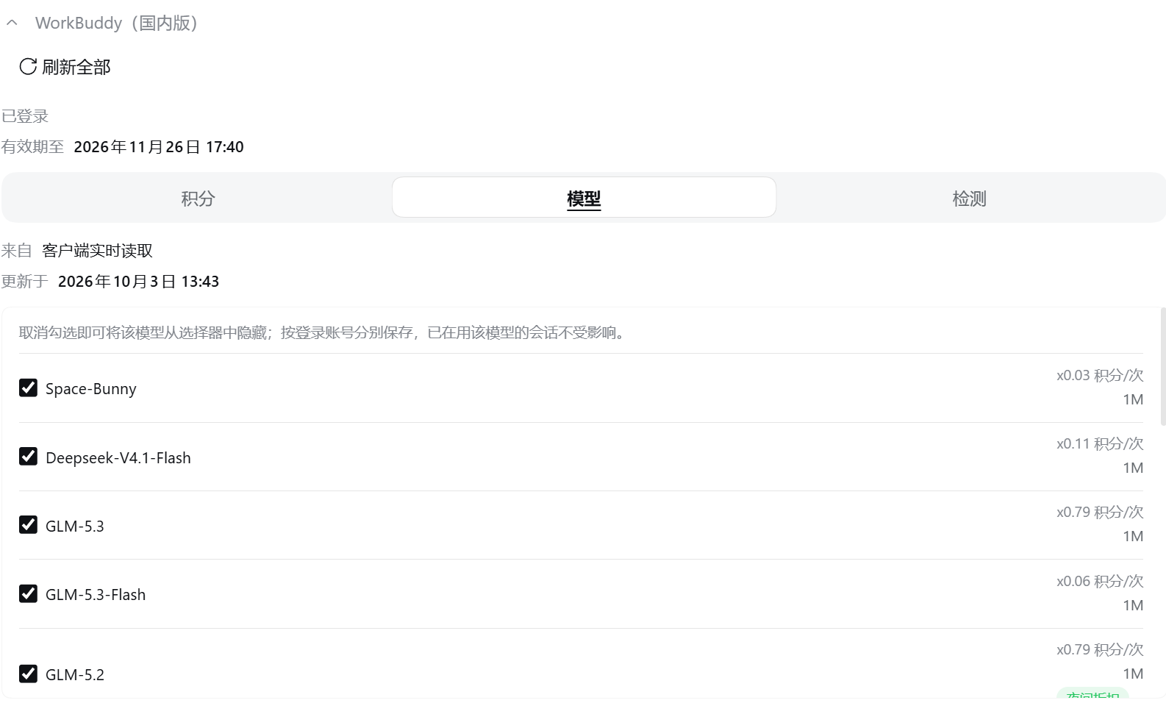The image size is (1166, 728).
Task: Click the 取消勾选 hint description text
Action: coord(323,333)
